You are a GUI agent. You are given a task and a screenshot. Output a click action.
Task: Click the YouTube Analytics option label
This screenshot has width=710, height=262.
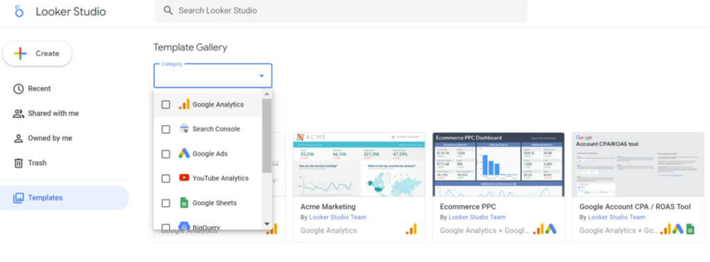pyautogui.click(x=220, y=178)
